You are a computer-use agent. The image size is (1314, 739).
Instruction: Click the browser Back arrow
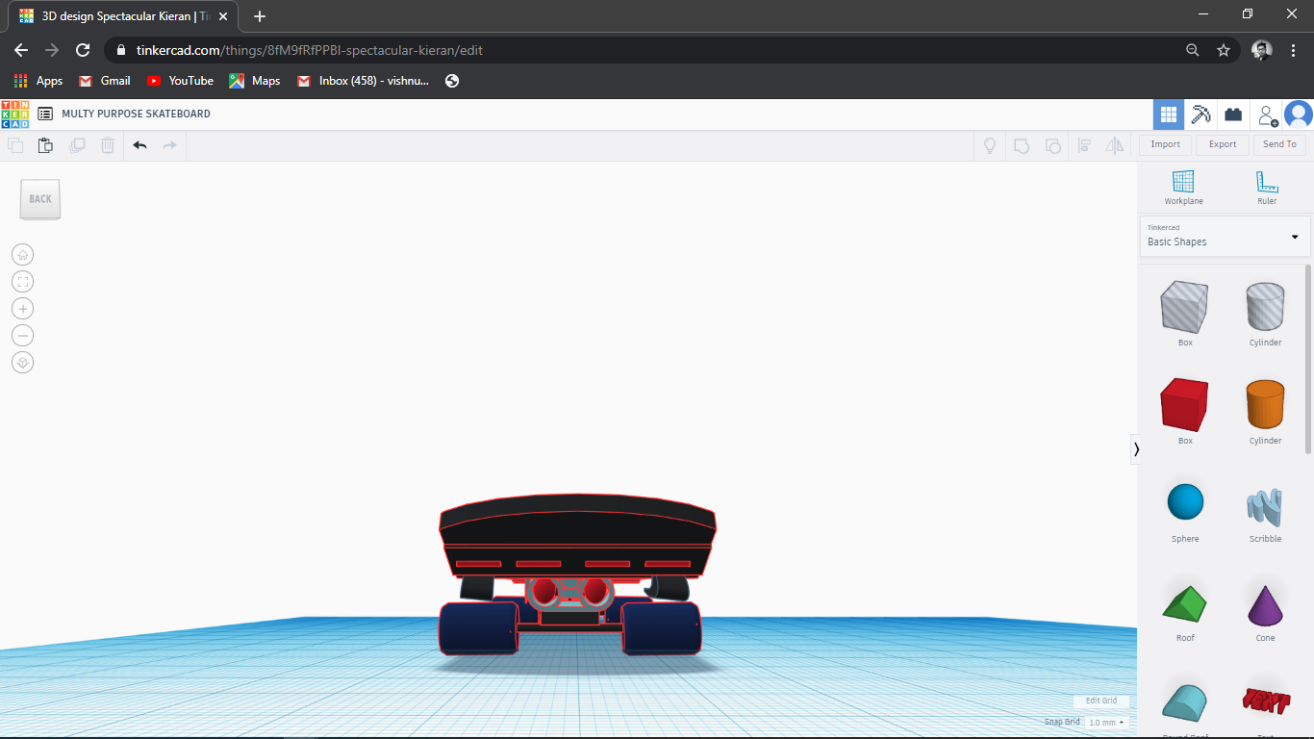(21, 50)
